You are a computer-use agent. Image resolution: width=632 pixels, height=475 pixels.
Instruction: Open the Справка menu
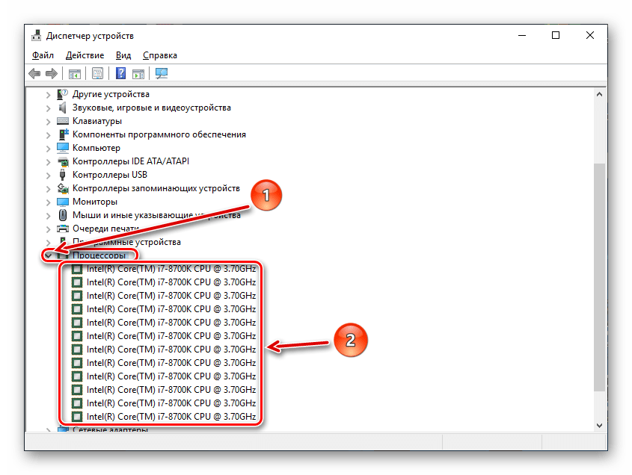coord(159,55)
